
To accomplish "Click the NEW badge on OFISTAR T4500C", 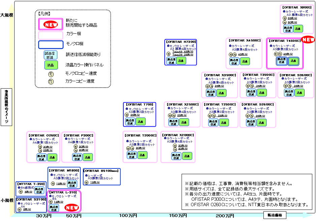I will 308,39.
